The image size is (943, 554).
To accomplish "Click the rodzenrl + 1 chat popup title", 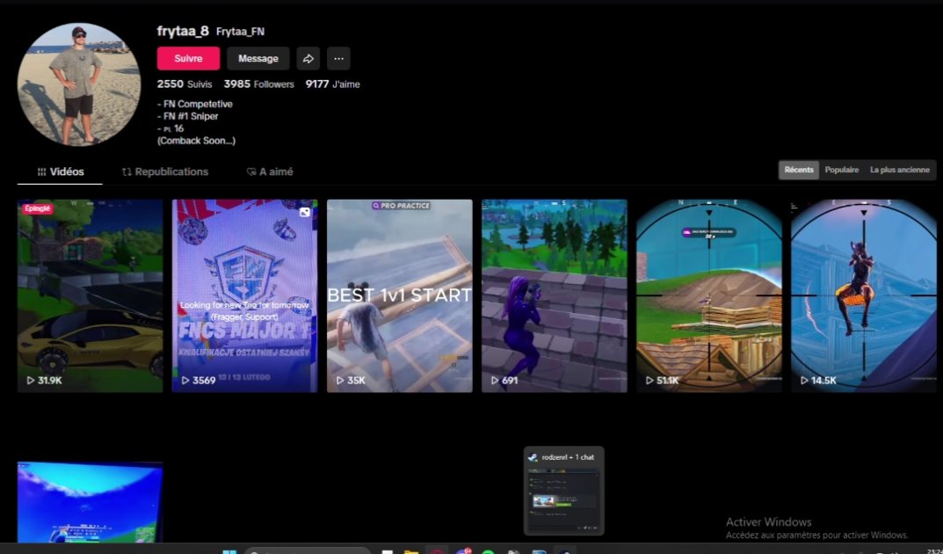I will (568, 458).
